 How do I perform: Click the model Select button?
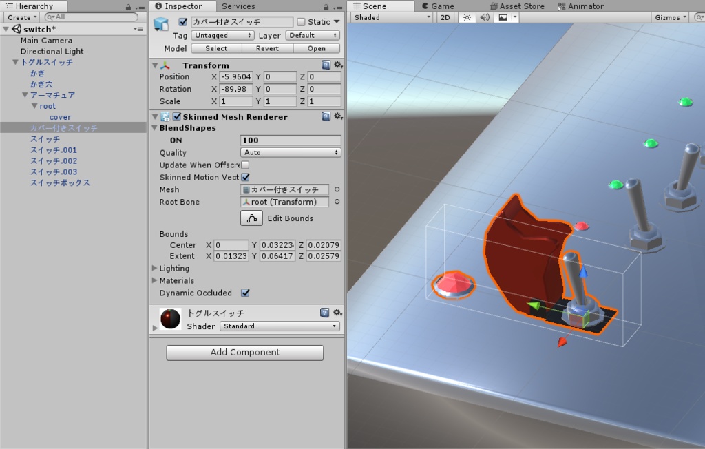[x=216, y=48]
